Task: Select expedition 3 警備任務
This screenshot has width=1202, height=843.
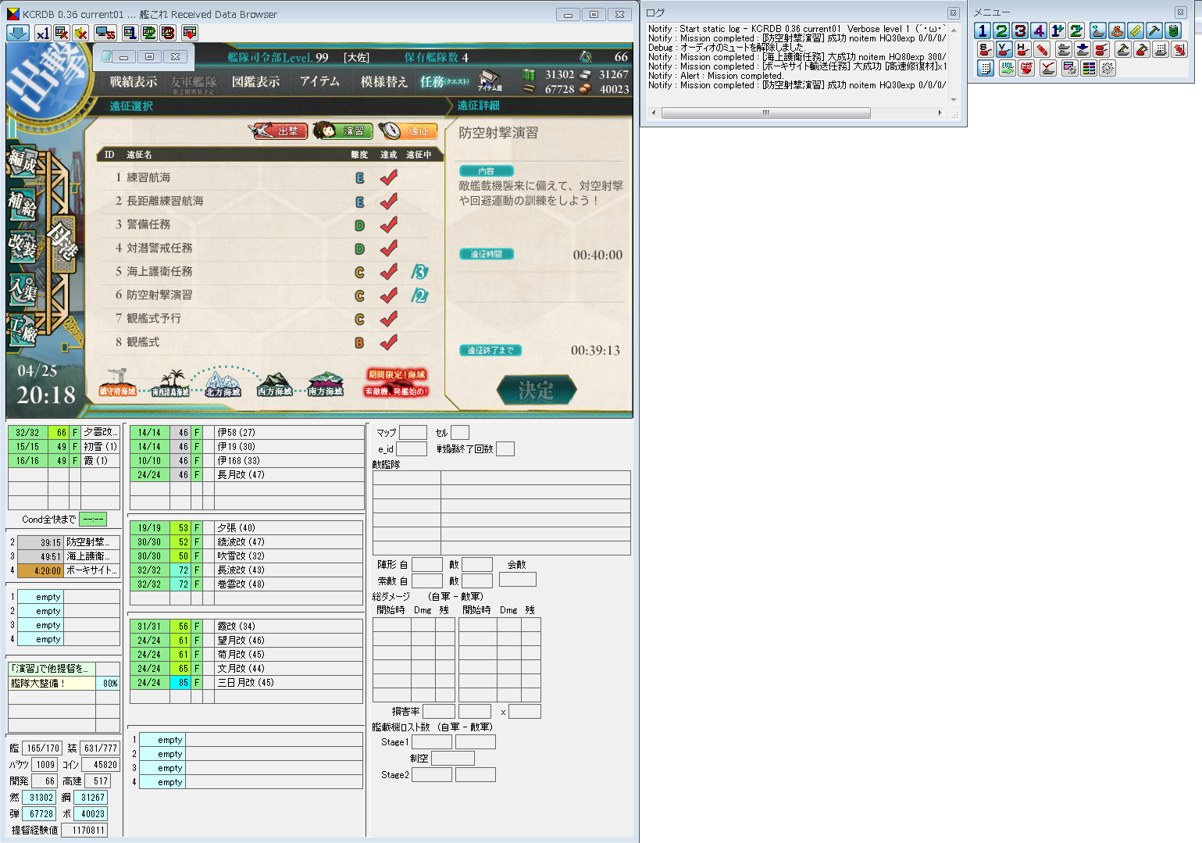Action: tap(264, 224)
